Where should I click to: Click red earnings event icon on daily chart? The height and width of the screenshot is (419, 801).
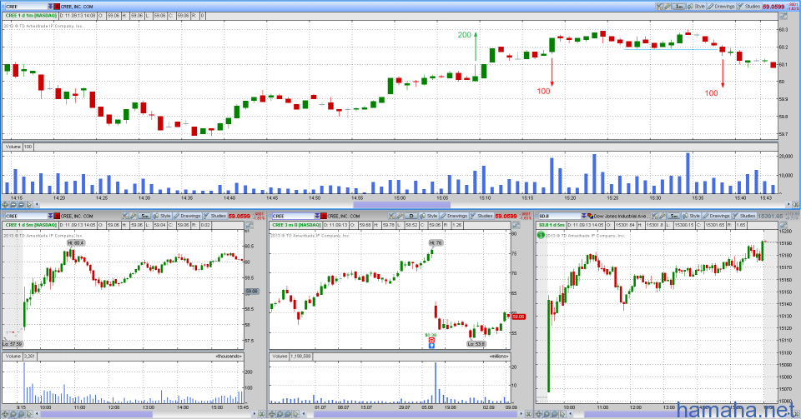coord(431,340)
